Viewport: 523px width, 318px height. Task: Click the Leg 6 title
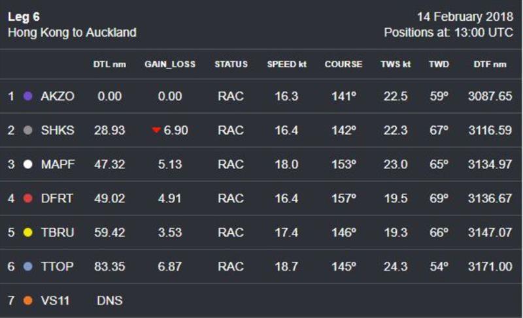click(24, 16)
